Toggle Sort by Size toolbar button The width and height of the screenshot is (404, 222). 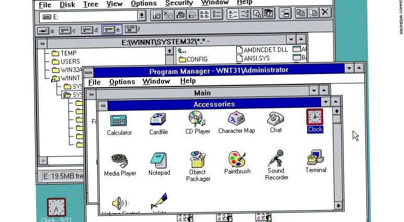click(x=257, y=14)
